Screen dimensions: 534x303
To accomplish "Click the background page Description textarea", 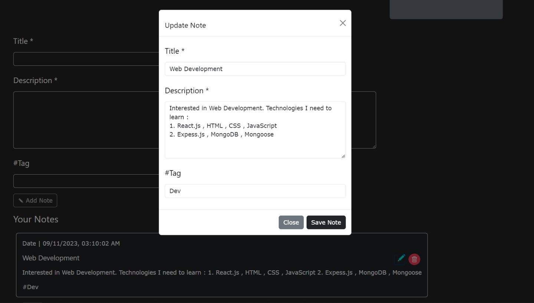I will tap(86, 120).
